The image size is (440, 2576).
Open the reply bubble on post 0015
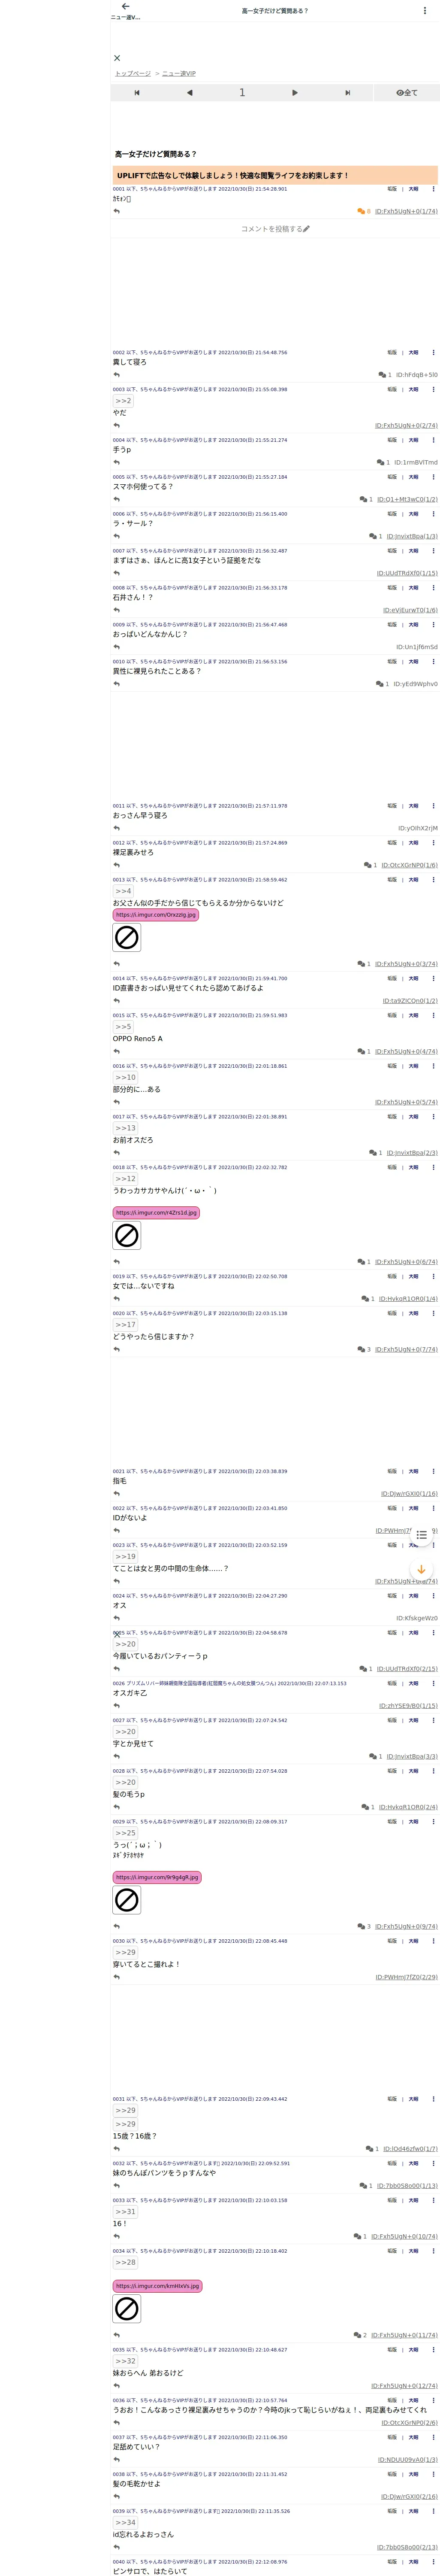(365, 1052)
